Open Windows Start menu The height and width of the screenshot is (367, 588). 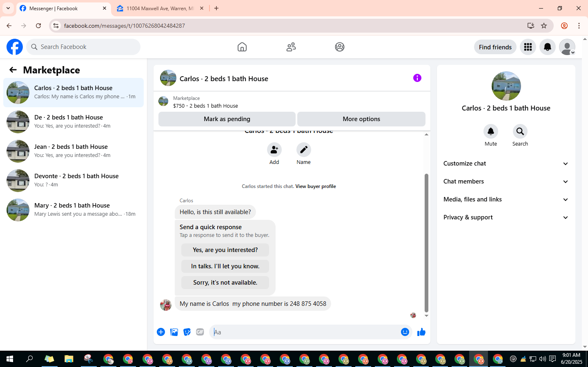click(x=10, y=359)
